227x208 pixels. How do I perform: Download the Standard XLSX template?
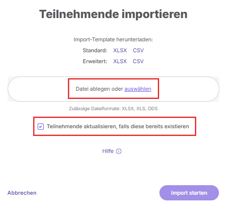120,50
